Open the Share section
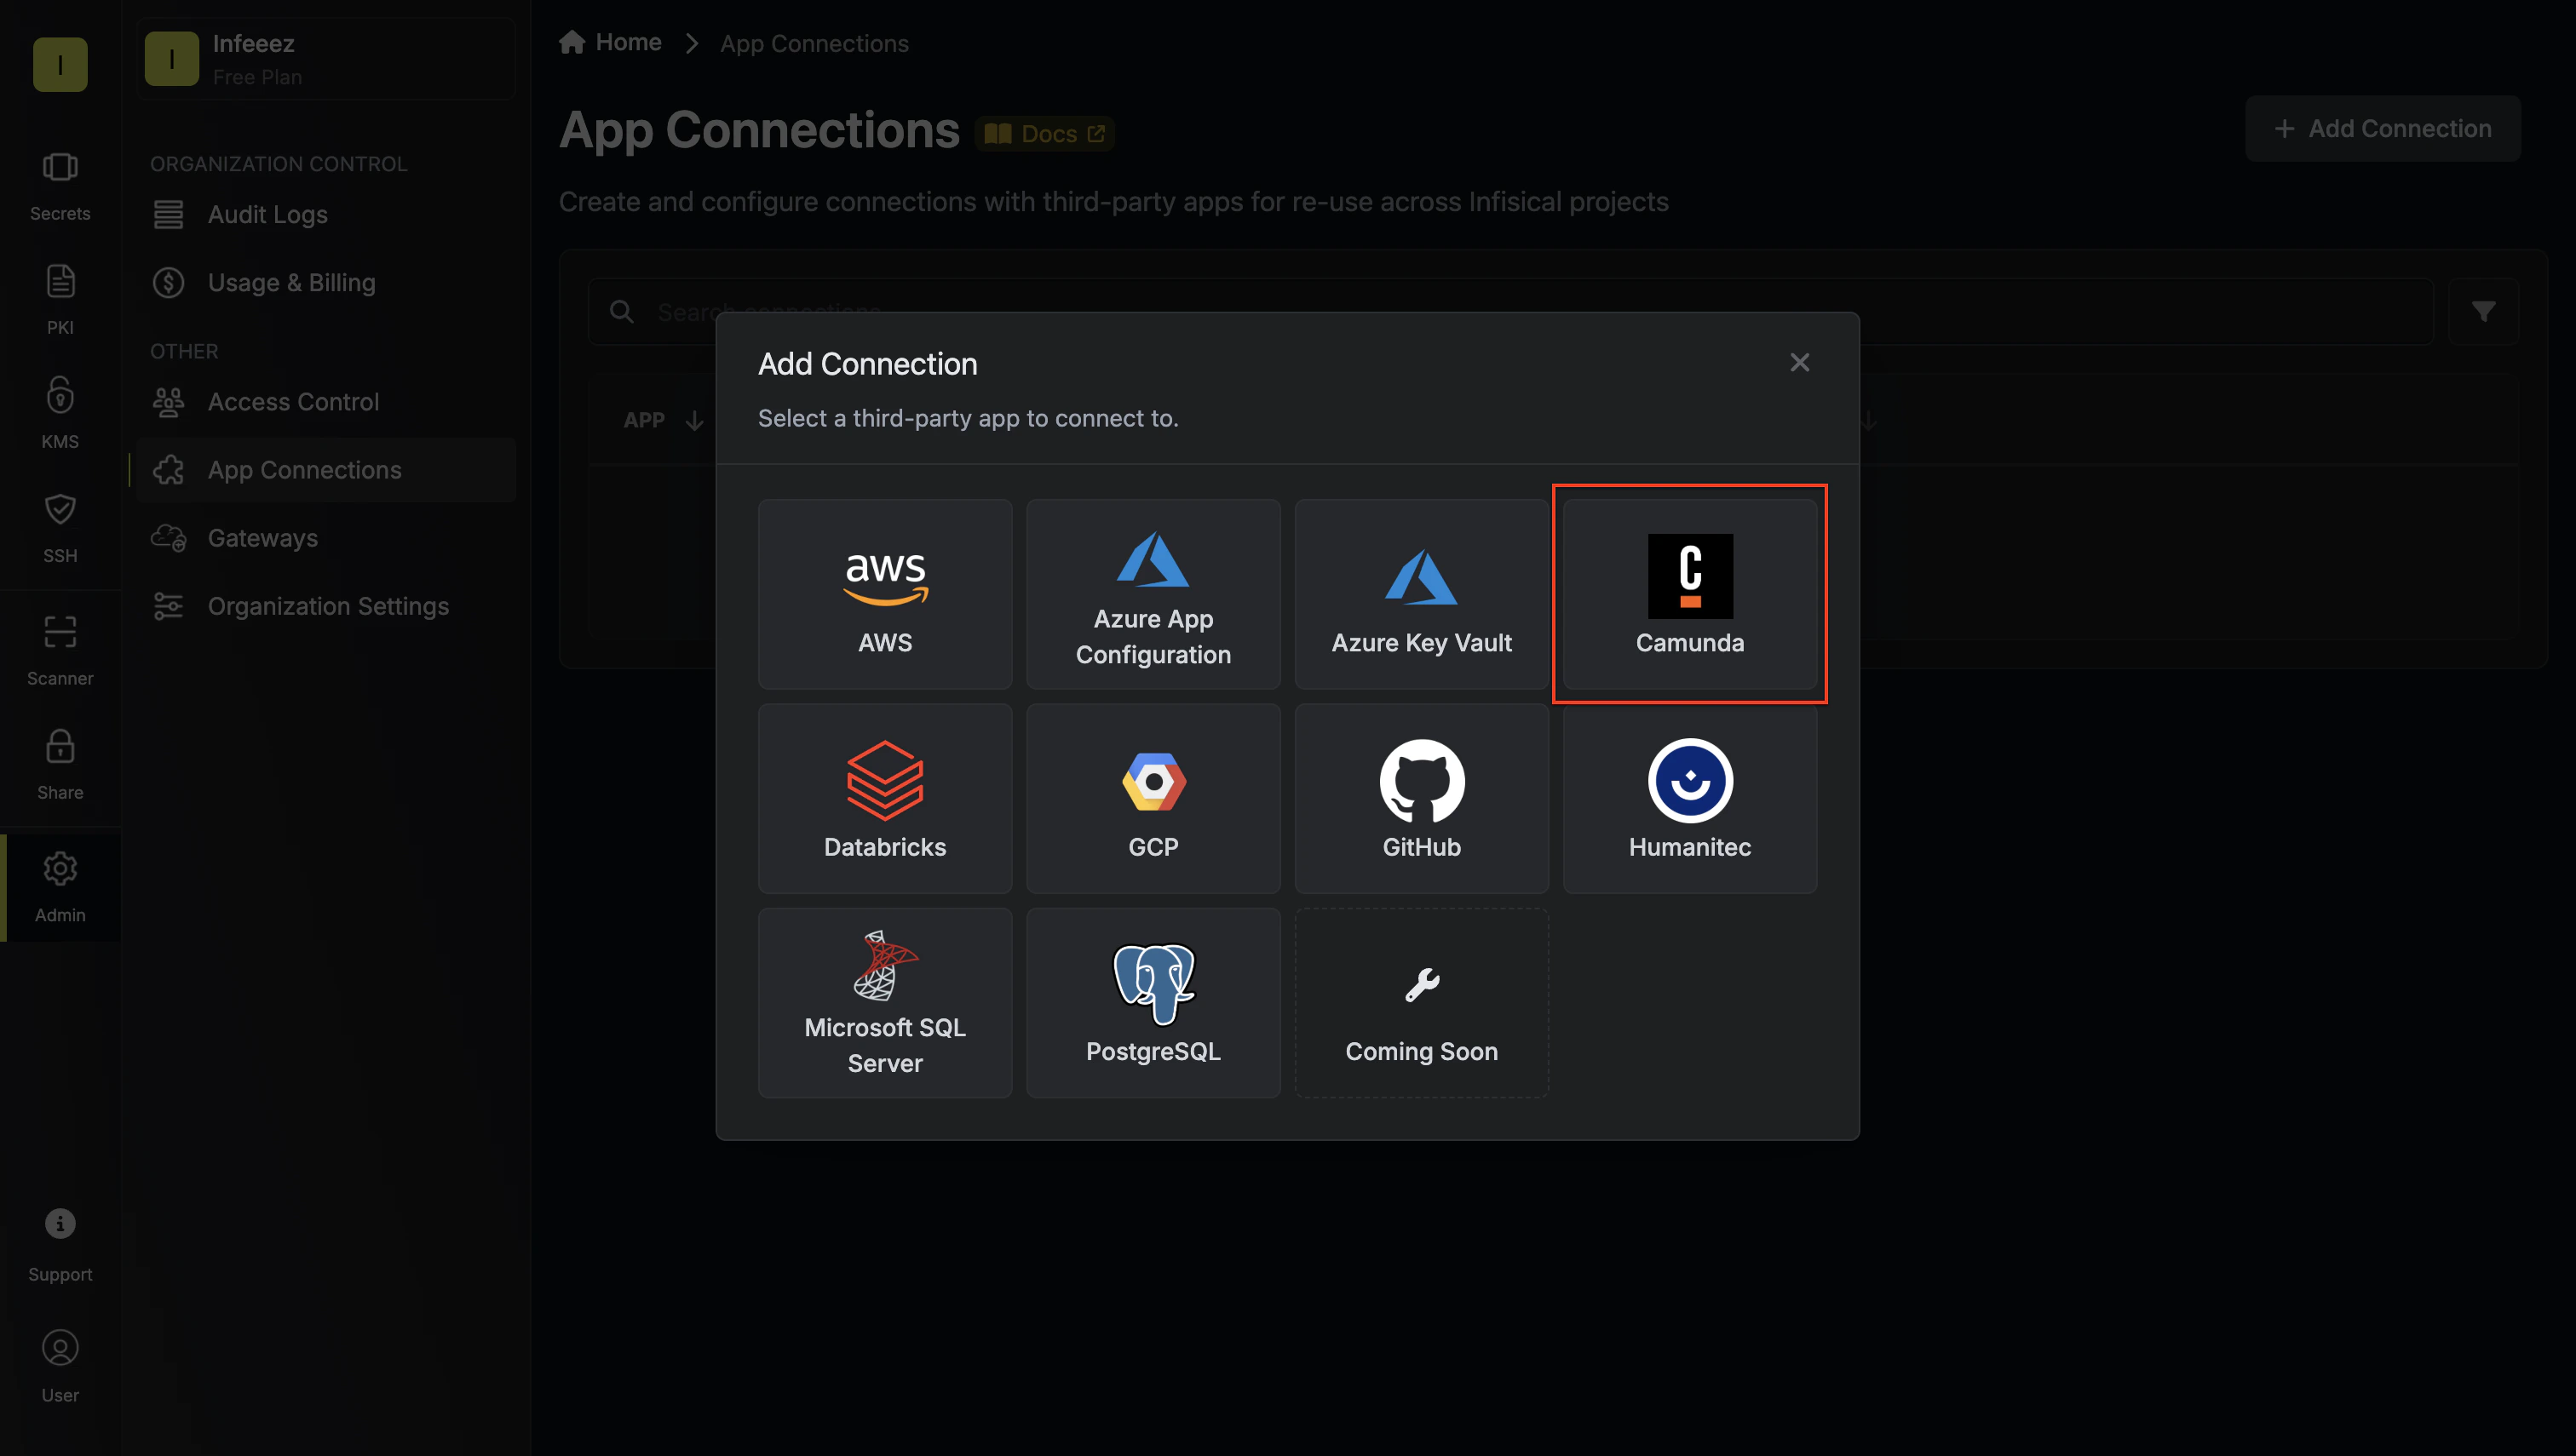 pos(60,765)
